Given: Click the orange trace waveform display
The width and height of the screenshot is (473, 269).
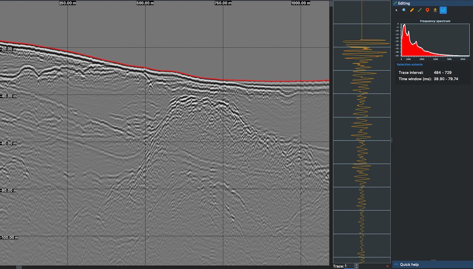Looking at the screenshot, I should (361, 132).
